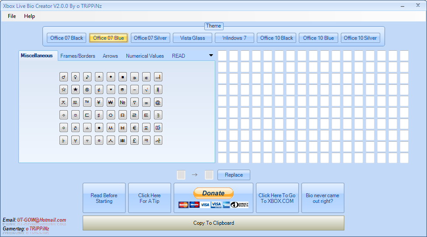Image resolution: width=427 pixels, height=237 pixels.
Task: Insert the euro sign €
Action: click(x=134, y=128)
